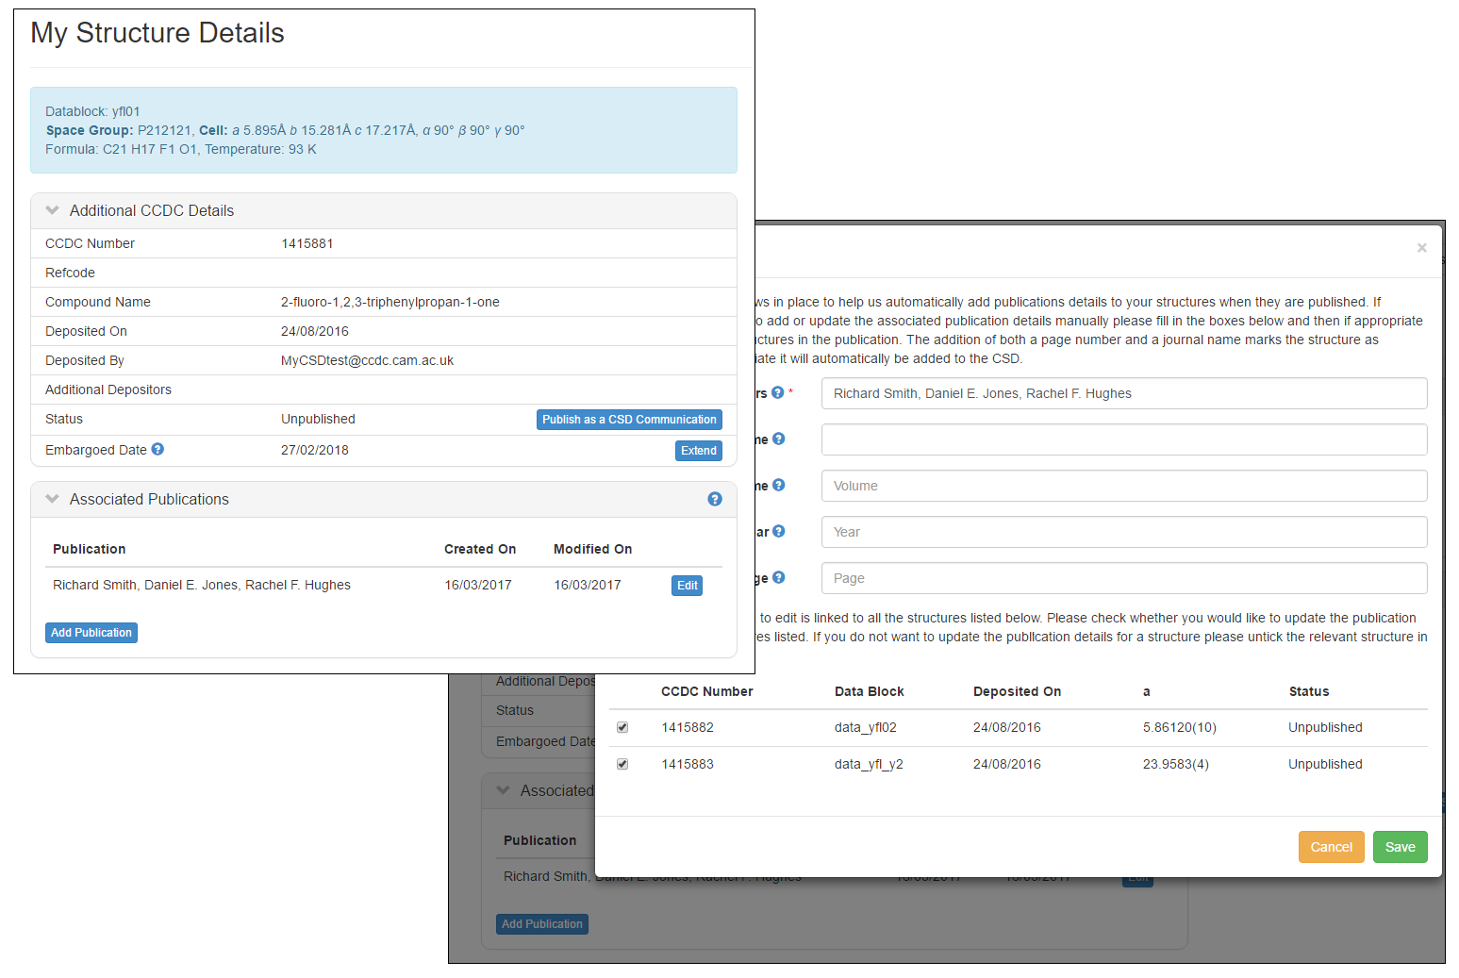The height and width of the screenshot is (978, 1459).
Task: Cancel the publication edit dialog
Action: point(1331,847)
